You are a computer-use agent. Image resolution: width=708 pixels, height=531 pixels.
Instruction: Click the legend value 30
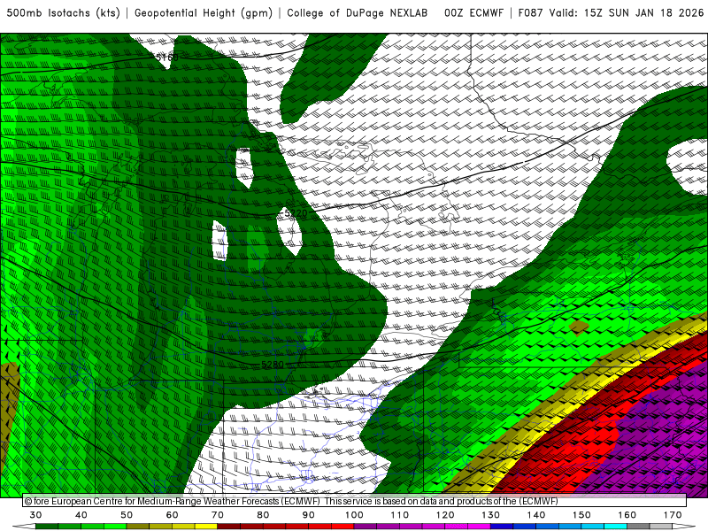pos(35,515)
